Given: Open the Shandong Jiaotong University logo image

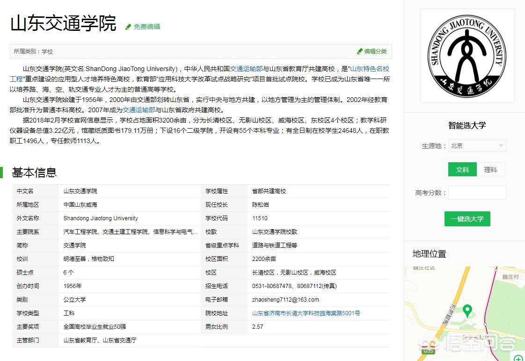Looking at the screenshot, I should click(x=467, y=56).
